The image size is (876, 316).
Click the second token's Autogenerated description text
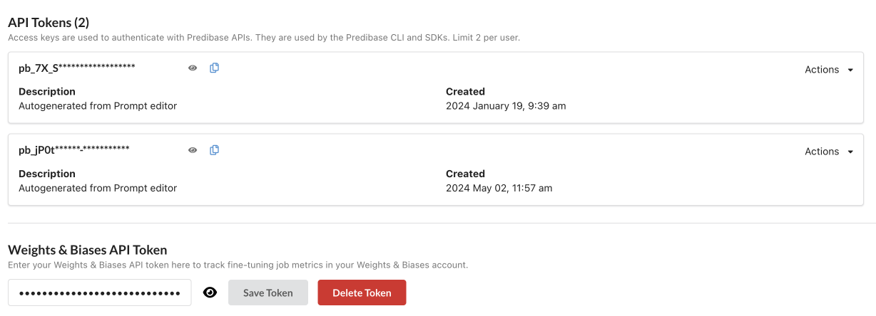(98, 188)
